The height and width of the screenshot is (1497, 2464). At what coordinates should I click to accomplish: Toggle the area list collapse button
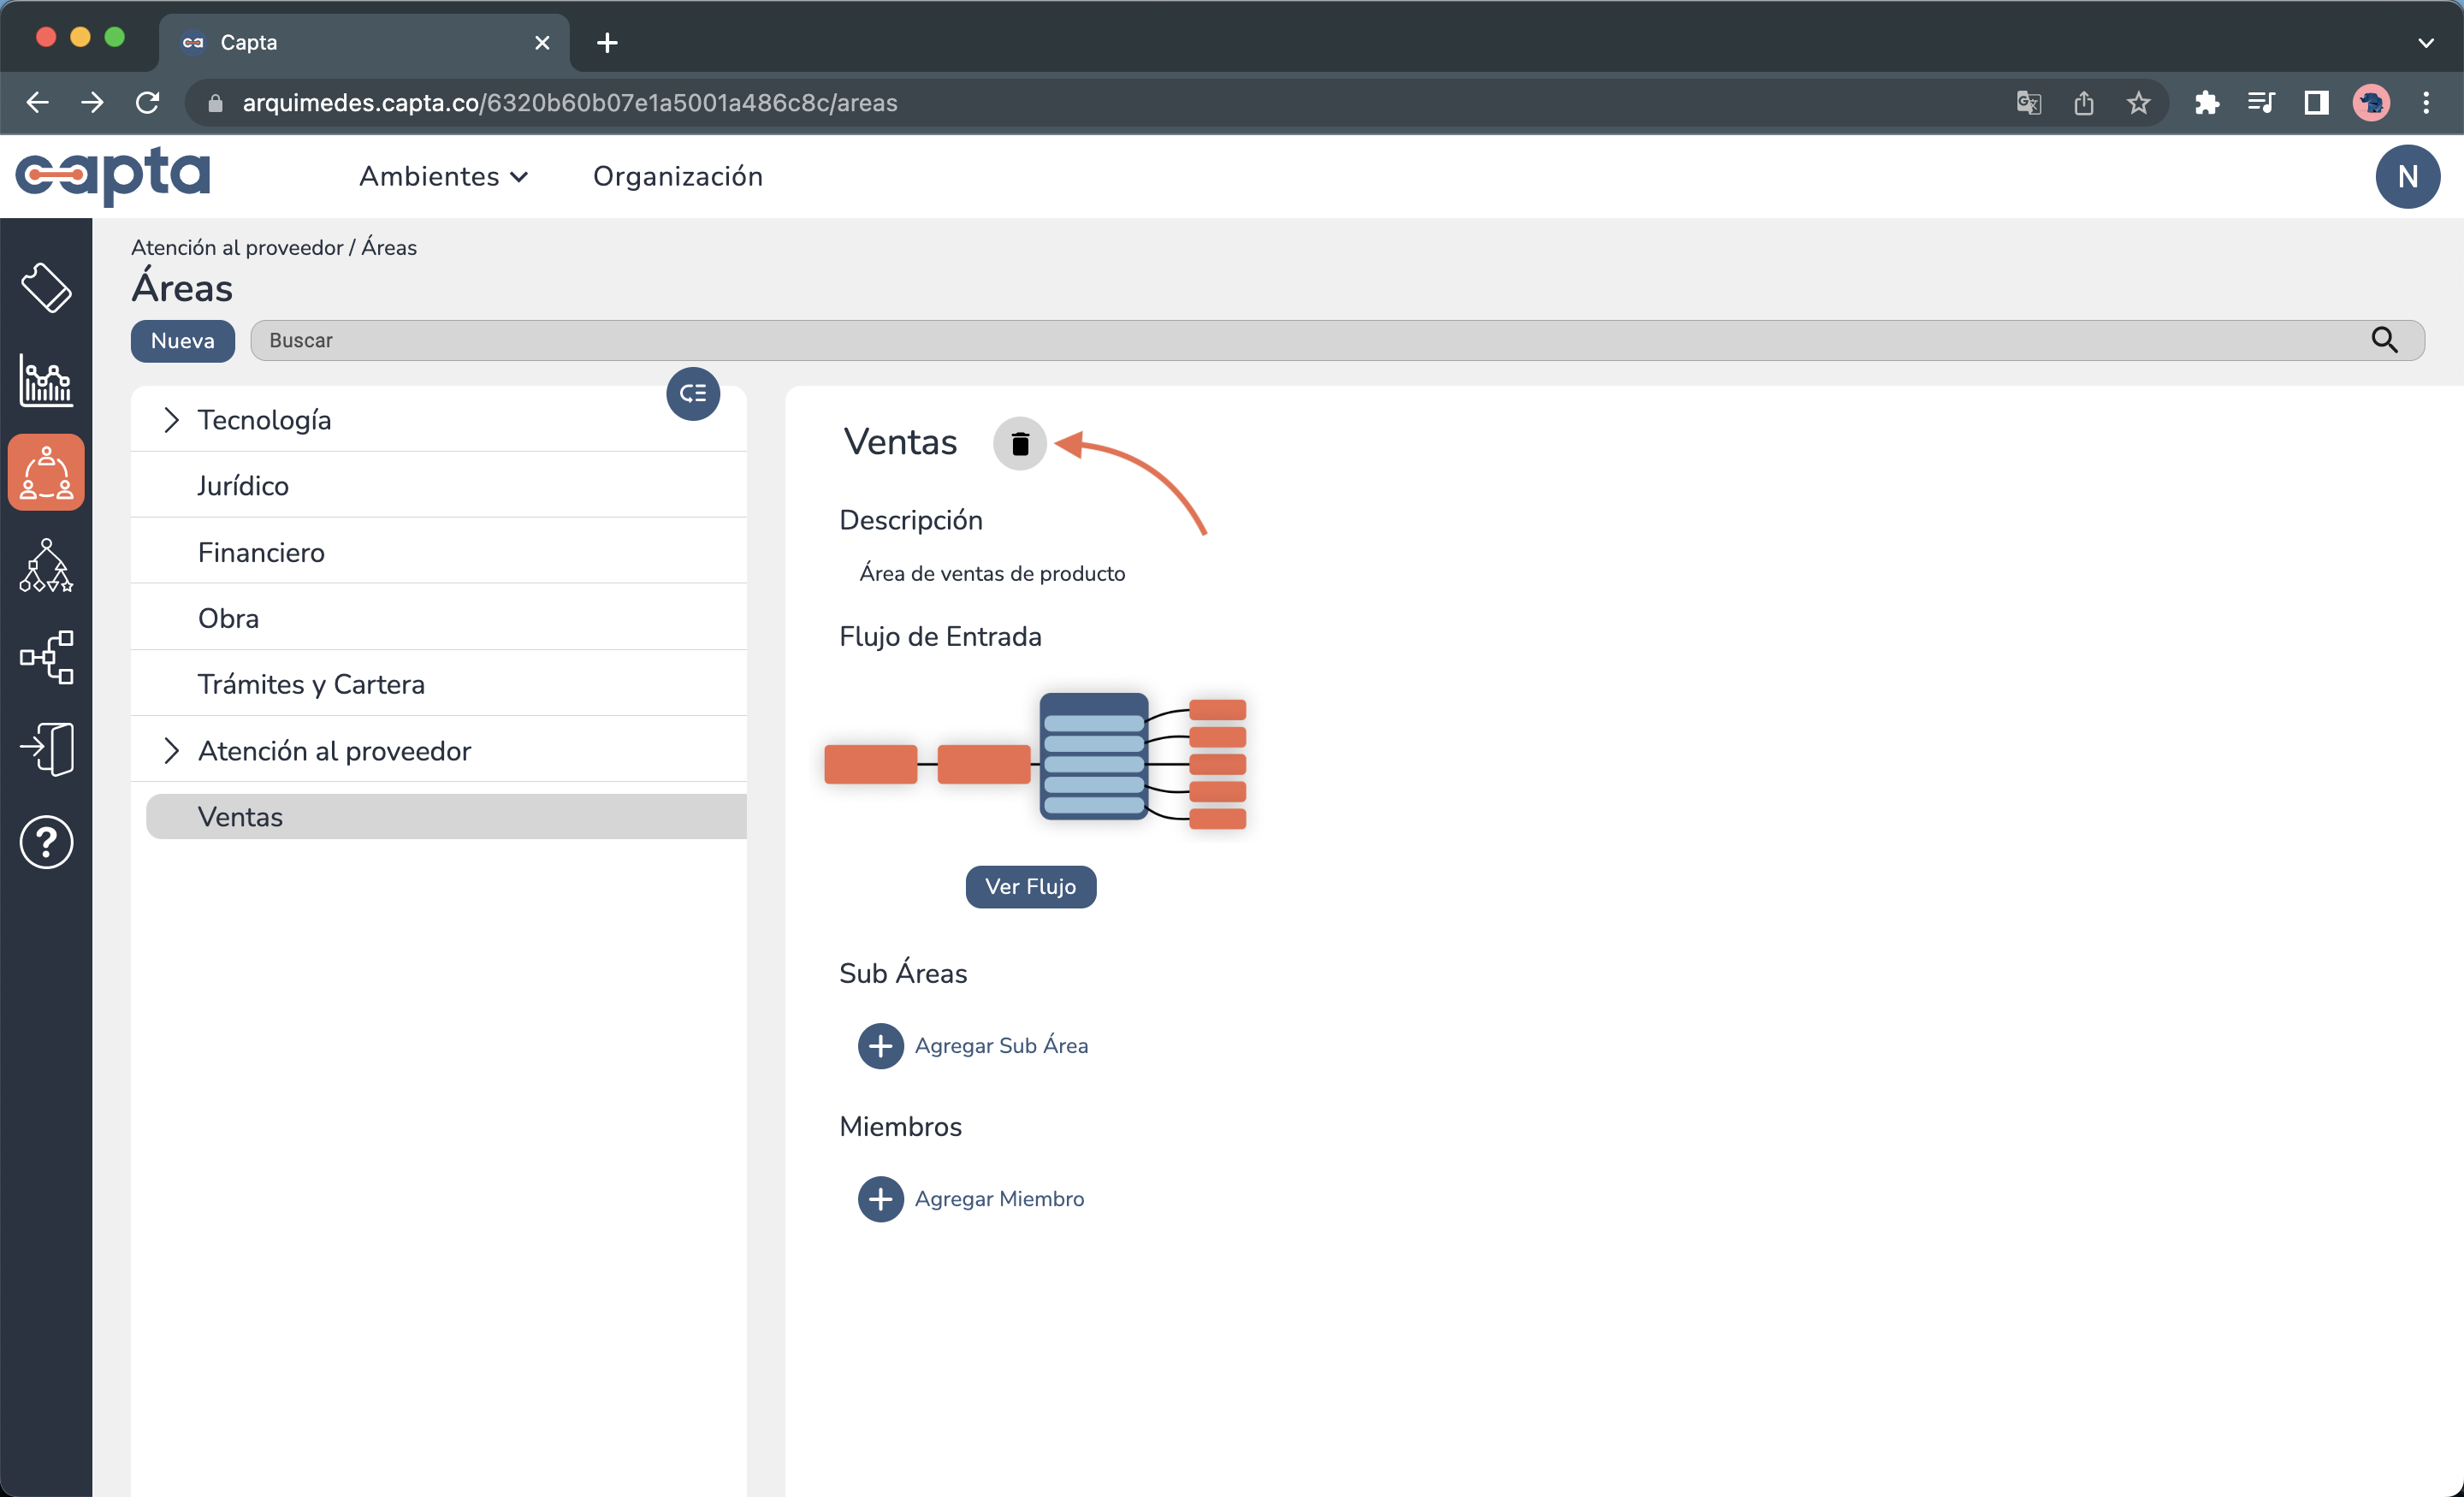click(693, 394)
